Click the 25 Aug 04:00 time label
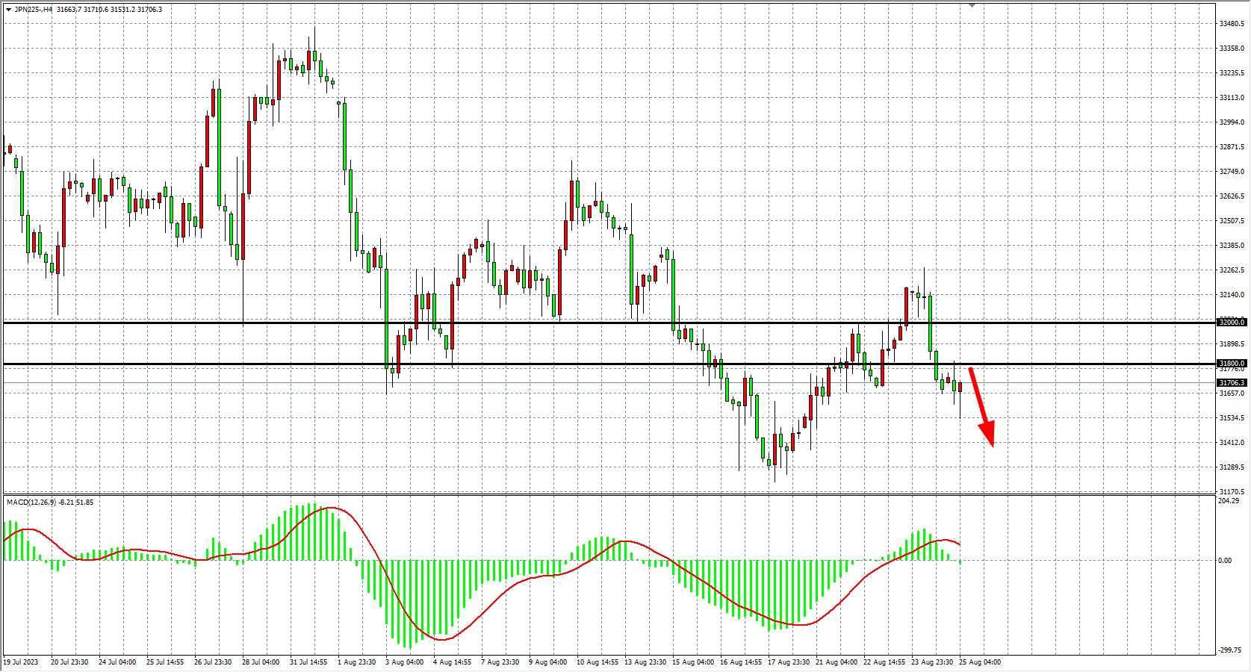This screenshot has width=1251, height=672. pyautogui.click(x=979, y=662)
